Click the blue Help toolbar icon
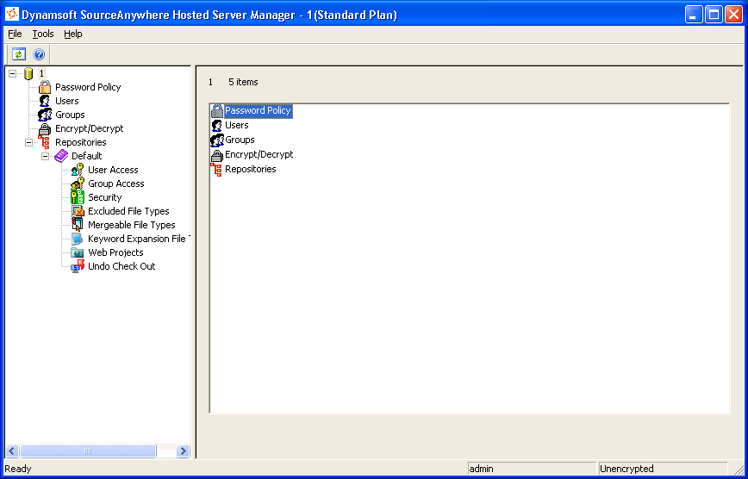Image resolution: width=748 pixels, height=479 pixels. pos(39,54)
